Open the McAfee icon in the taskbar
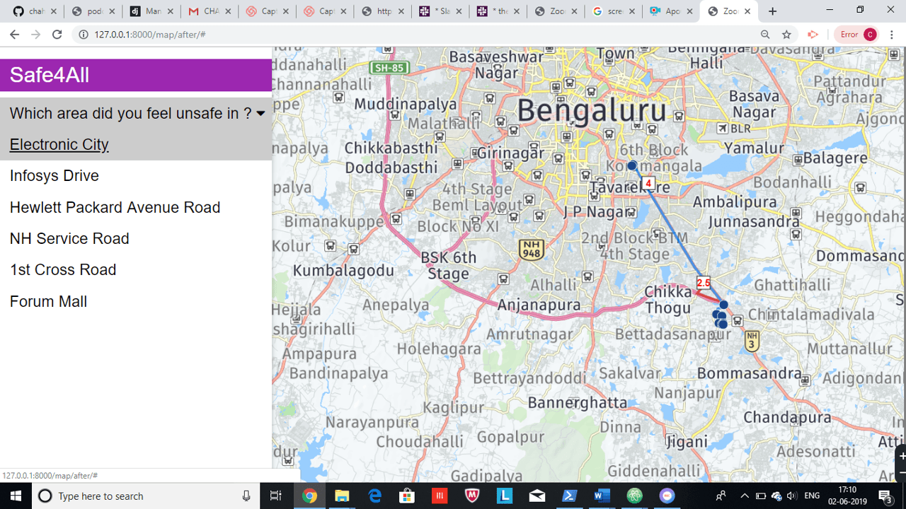This screenshot has width=906, height=509. tap(472, 496)
